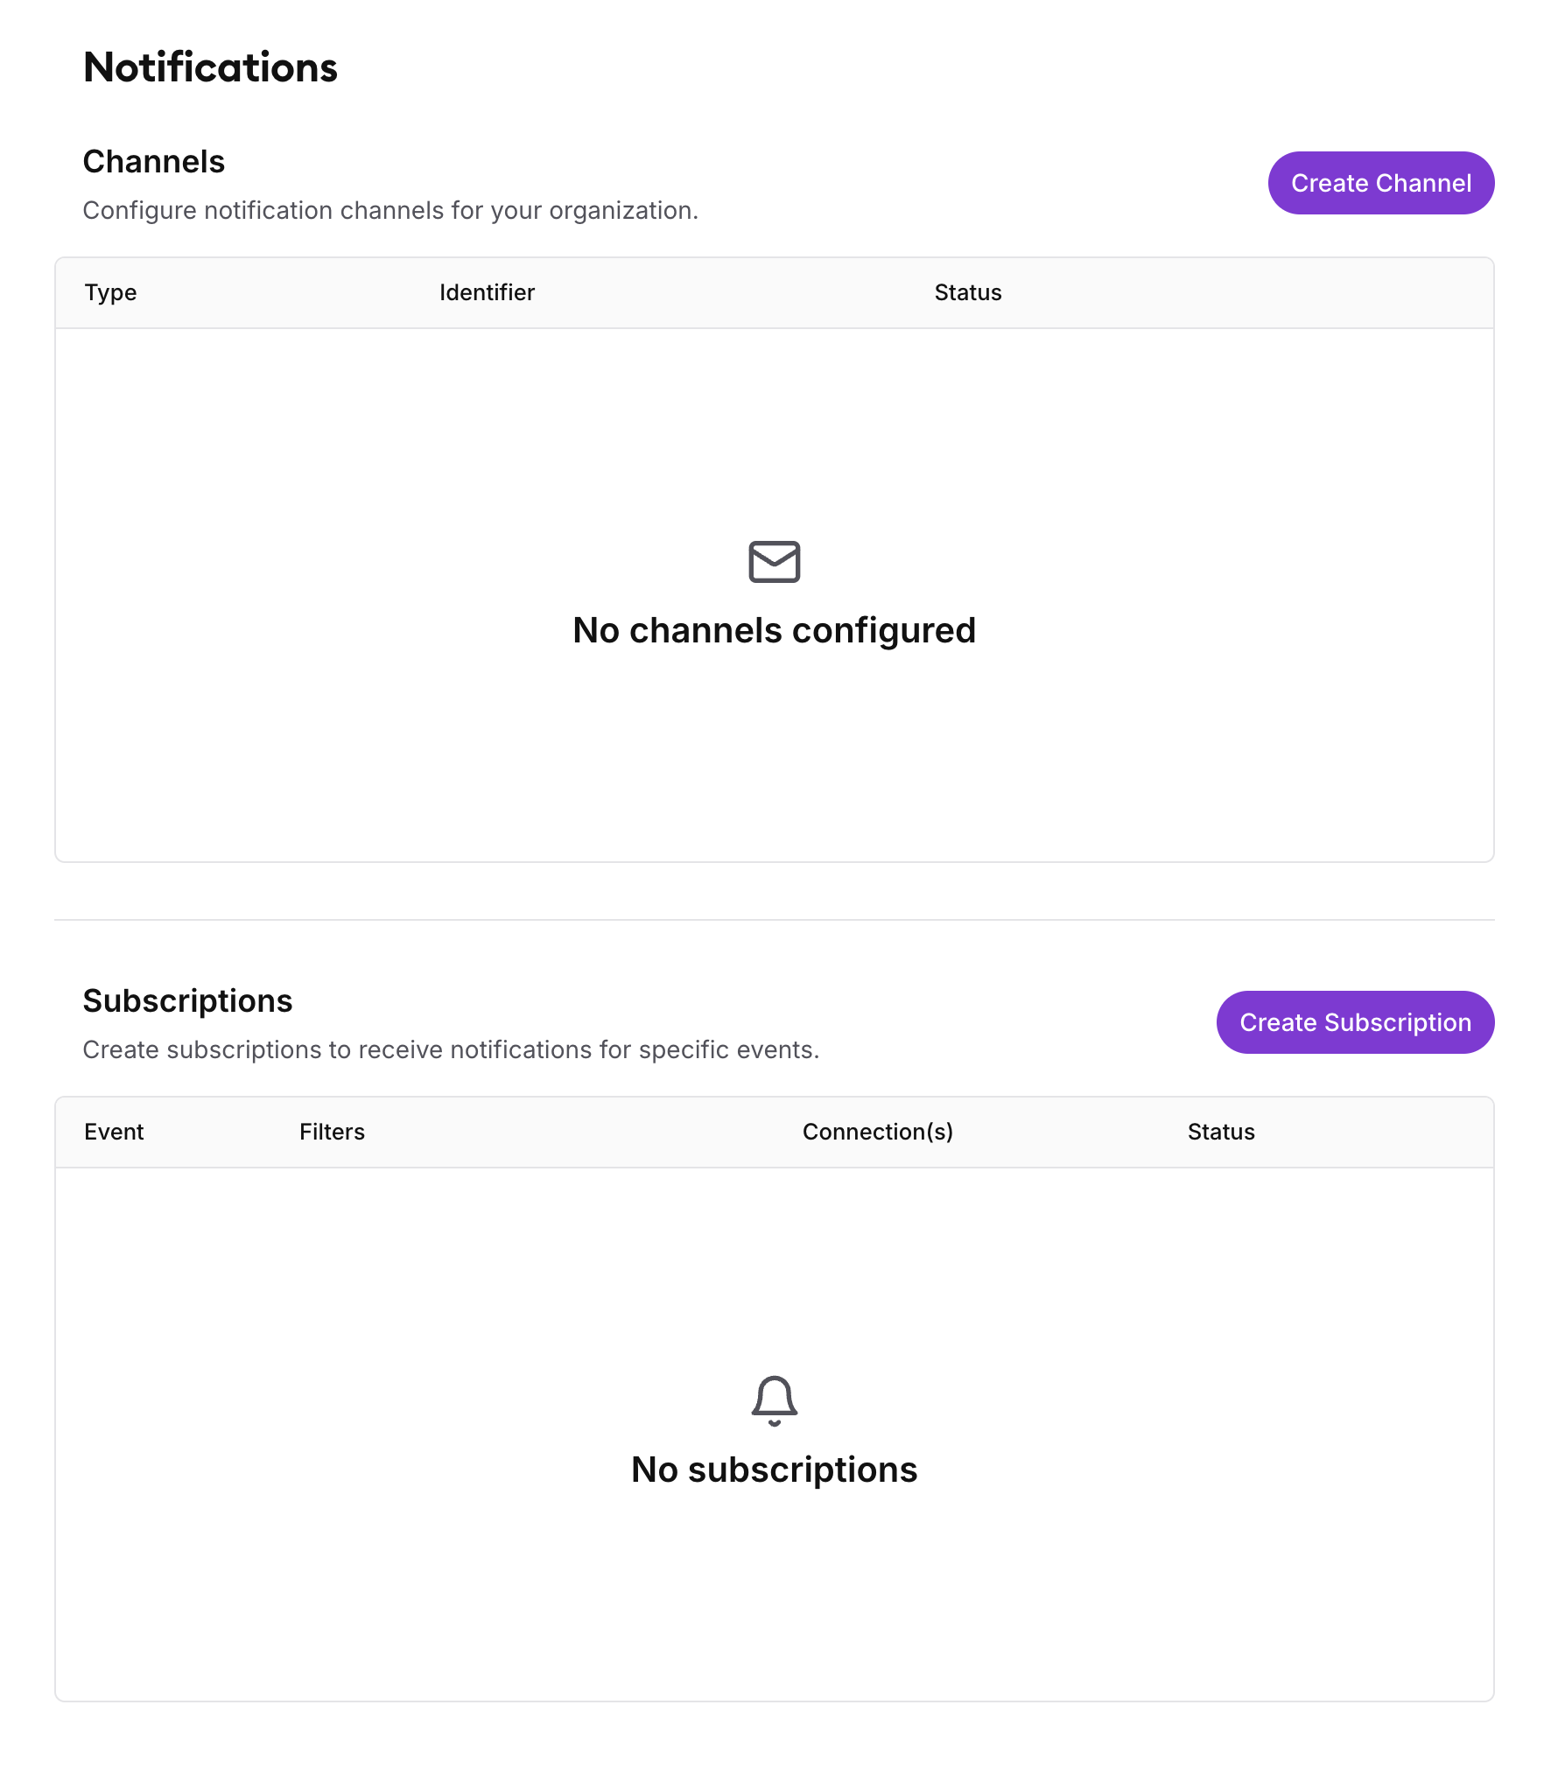1565x1782 pixels.
Task: Click the envelope icon in the Channels table
Action: click(775, 562)
